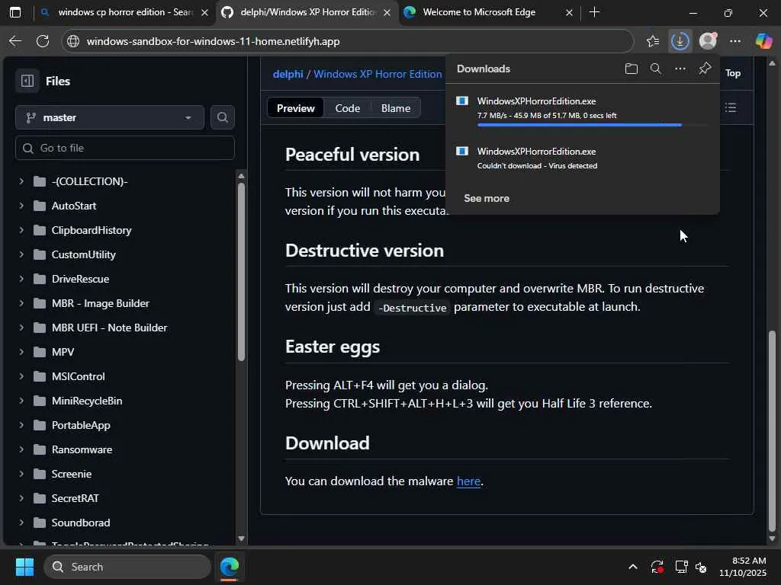781x585 pixels.
Task: Launch the Copilot sidebar icon
Action: click(763, 41)
